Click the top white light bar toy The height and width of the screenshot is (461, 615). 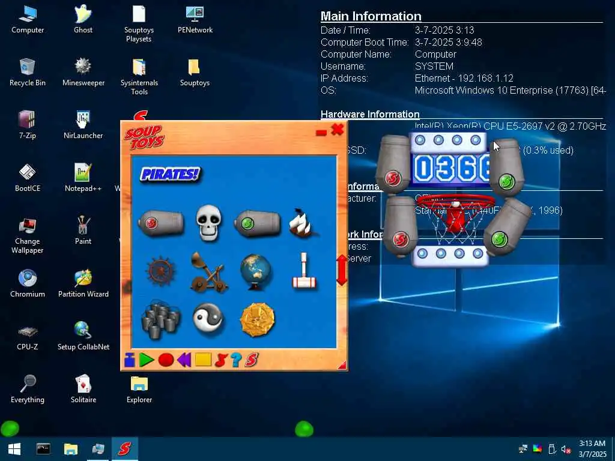click(x=447, y=141)
